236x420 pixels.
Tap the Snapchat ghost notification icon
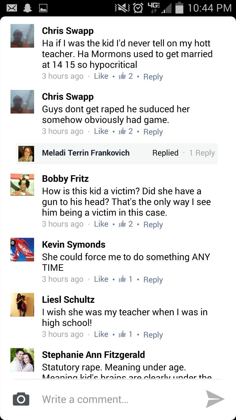pos(28,8)
